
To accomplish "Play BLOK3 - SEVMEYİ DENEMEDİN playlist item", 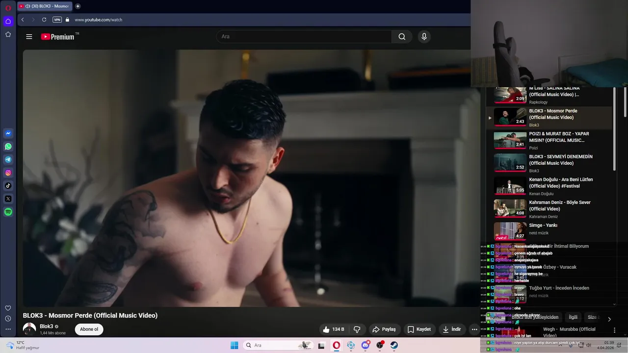I will 549,163.
